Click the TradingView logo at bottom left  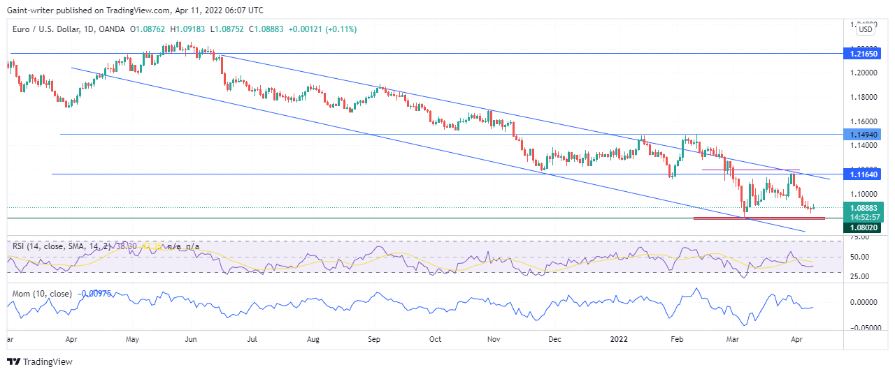tap(39, 361)
